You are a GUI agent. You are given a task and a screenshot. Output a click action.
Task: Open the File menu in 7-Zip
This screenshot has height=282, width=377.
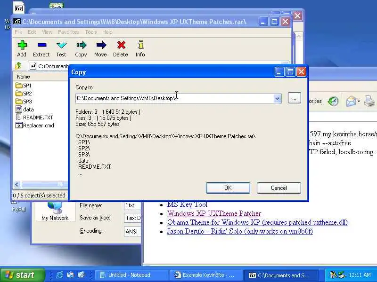(18, 32)
